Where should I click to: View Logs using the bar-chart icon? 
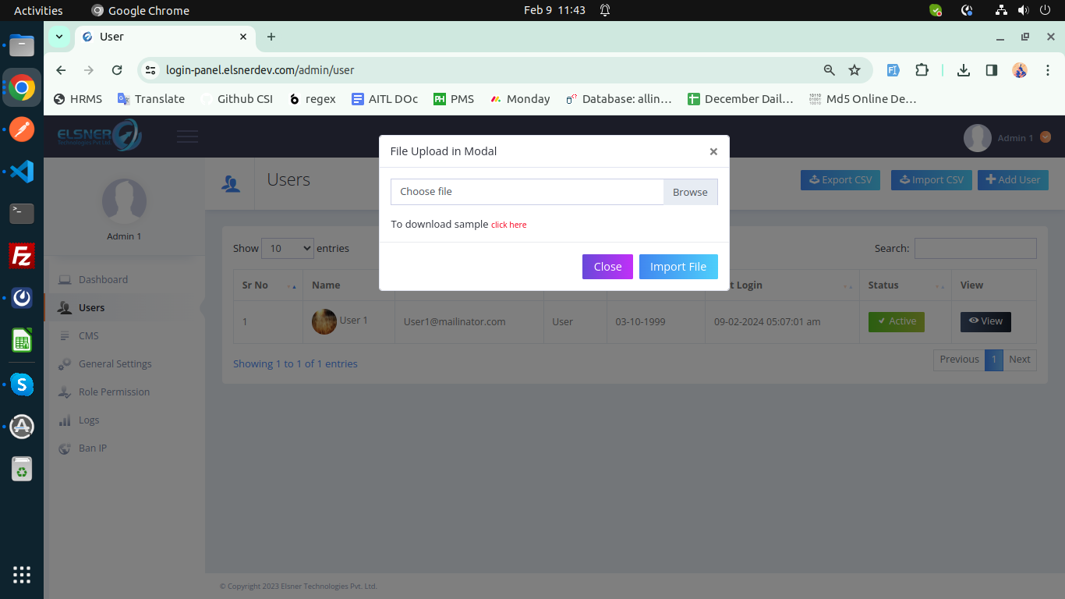click(65, 420)
